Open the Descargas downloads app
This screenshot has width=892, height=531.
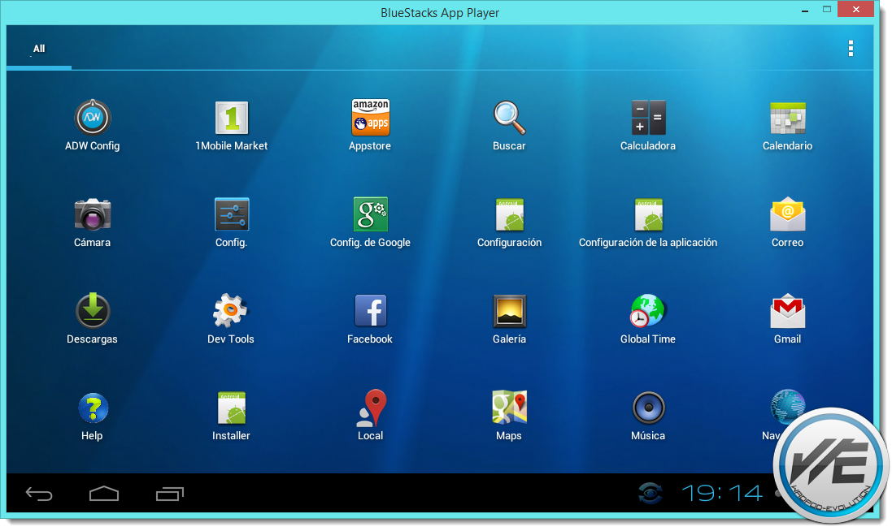point(92,311)
